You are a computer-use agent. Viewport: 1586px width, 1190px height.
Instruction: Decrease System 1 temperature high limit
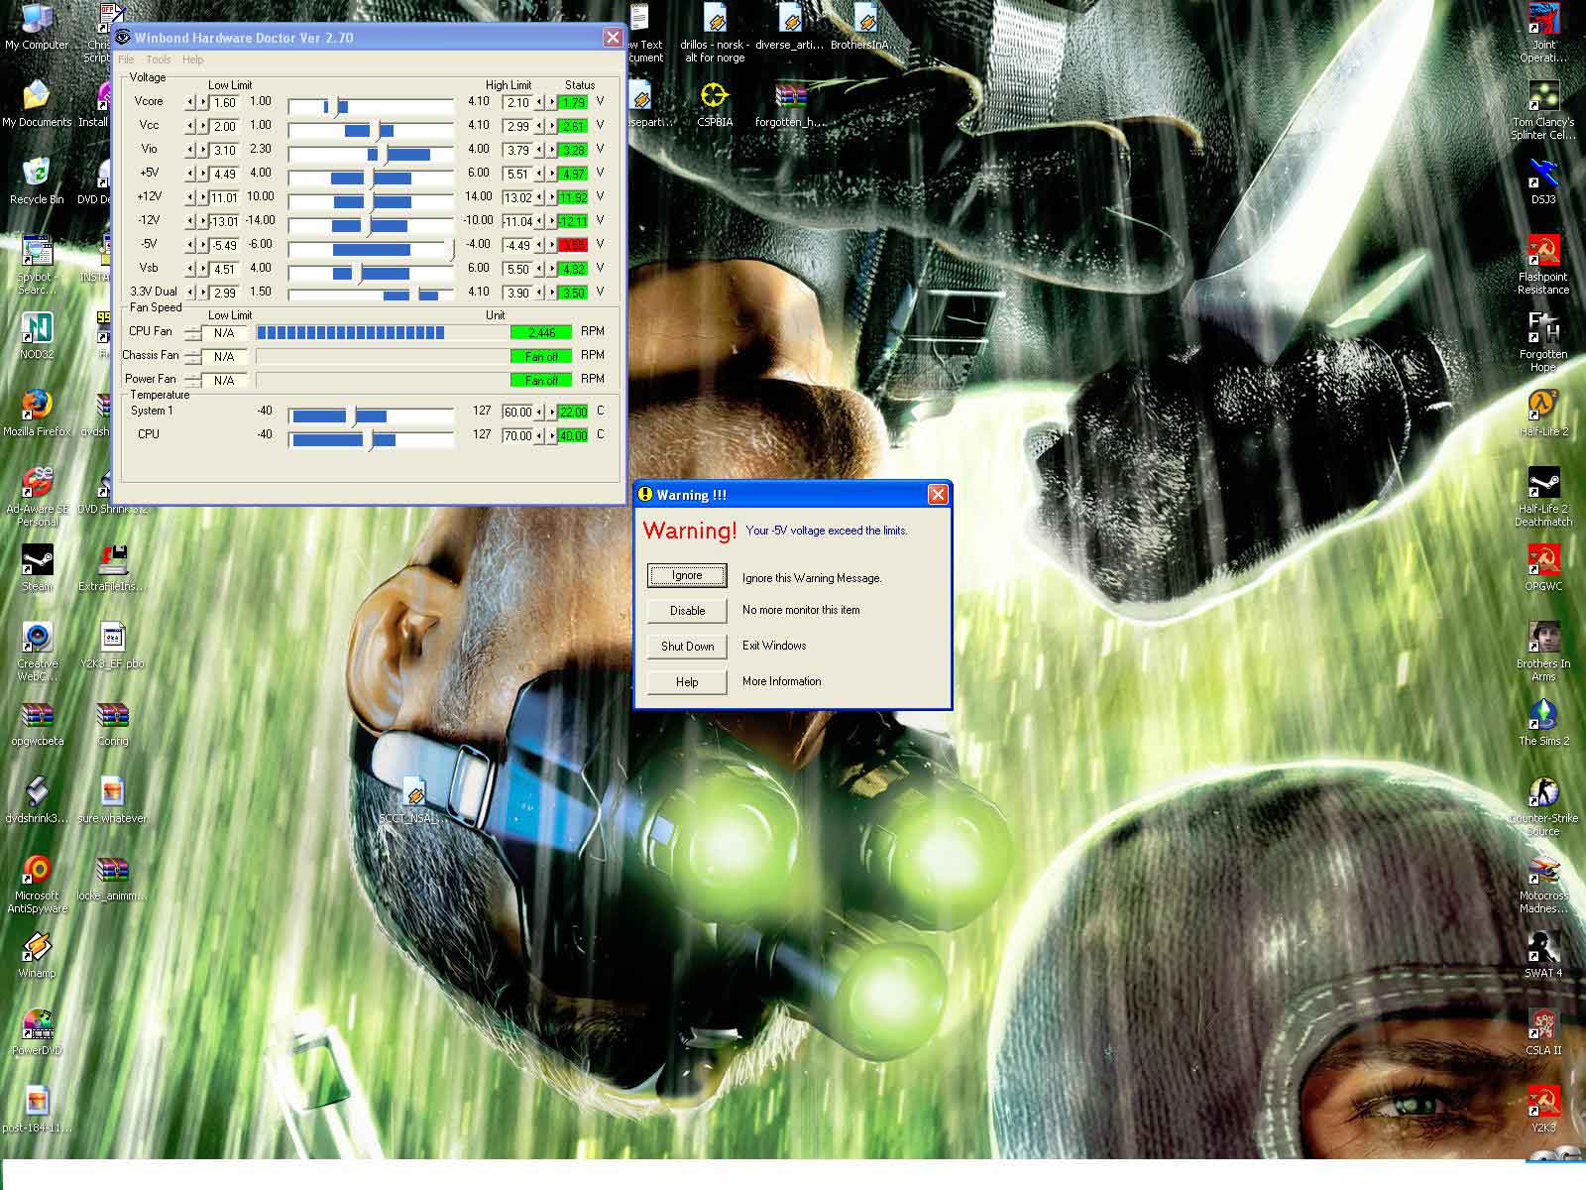point(539,412)
